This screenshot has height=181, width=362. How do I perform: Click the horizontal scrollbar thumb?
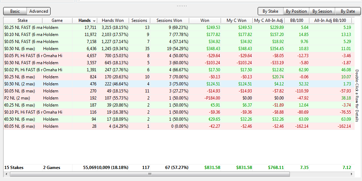coord(150,174)
